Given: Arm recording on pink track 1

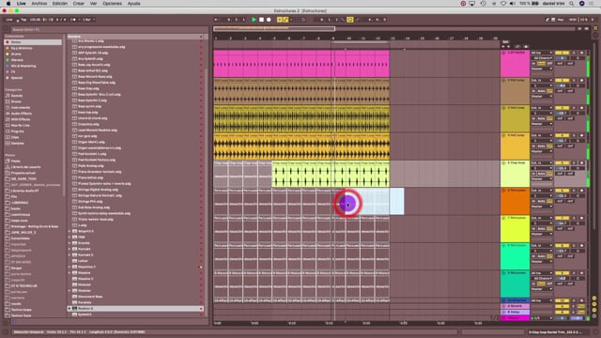Looking at the screenshot, I should click(582, 53).
